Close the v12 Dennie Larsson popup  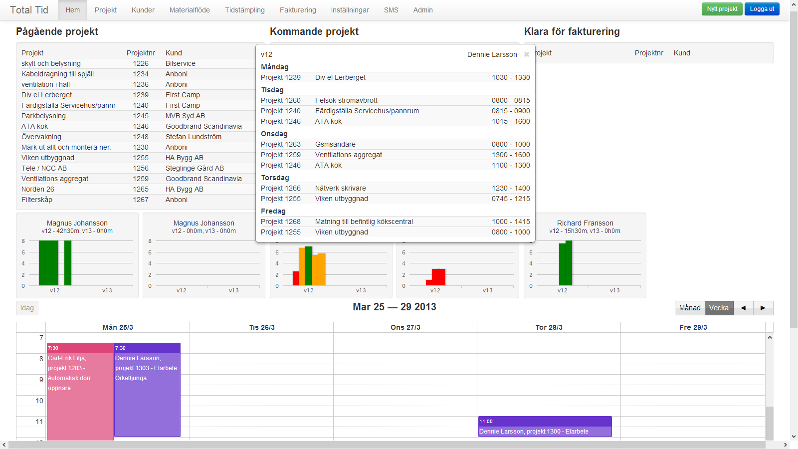[526, 54]
